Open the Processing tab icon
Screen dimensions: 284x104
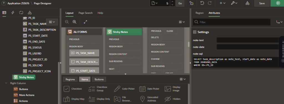click(x=21, y=12)
